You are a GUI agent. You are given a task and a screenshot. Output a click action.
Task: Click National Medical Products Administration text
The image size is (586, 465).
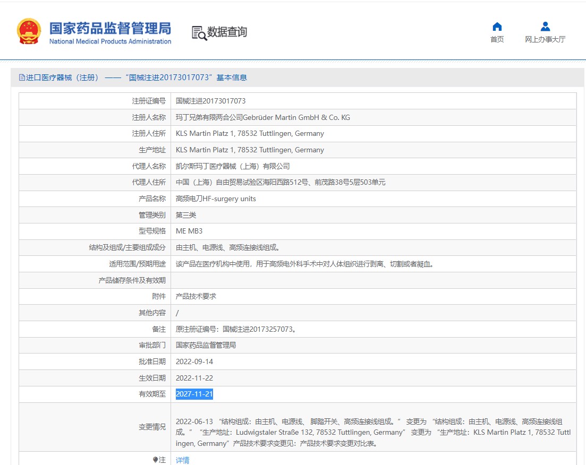point(111,41)
